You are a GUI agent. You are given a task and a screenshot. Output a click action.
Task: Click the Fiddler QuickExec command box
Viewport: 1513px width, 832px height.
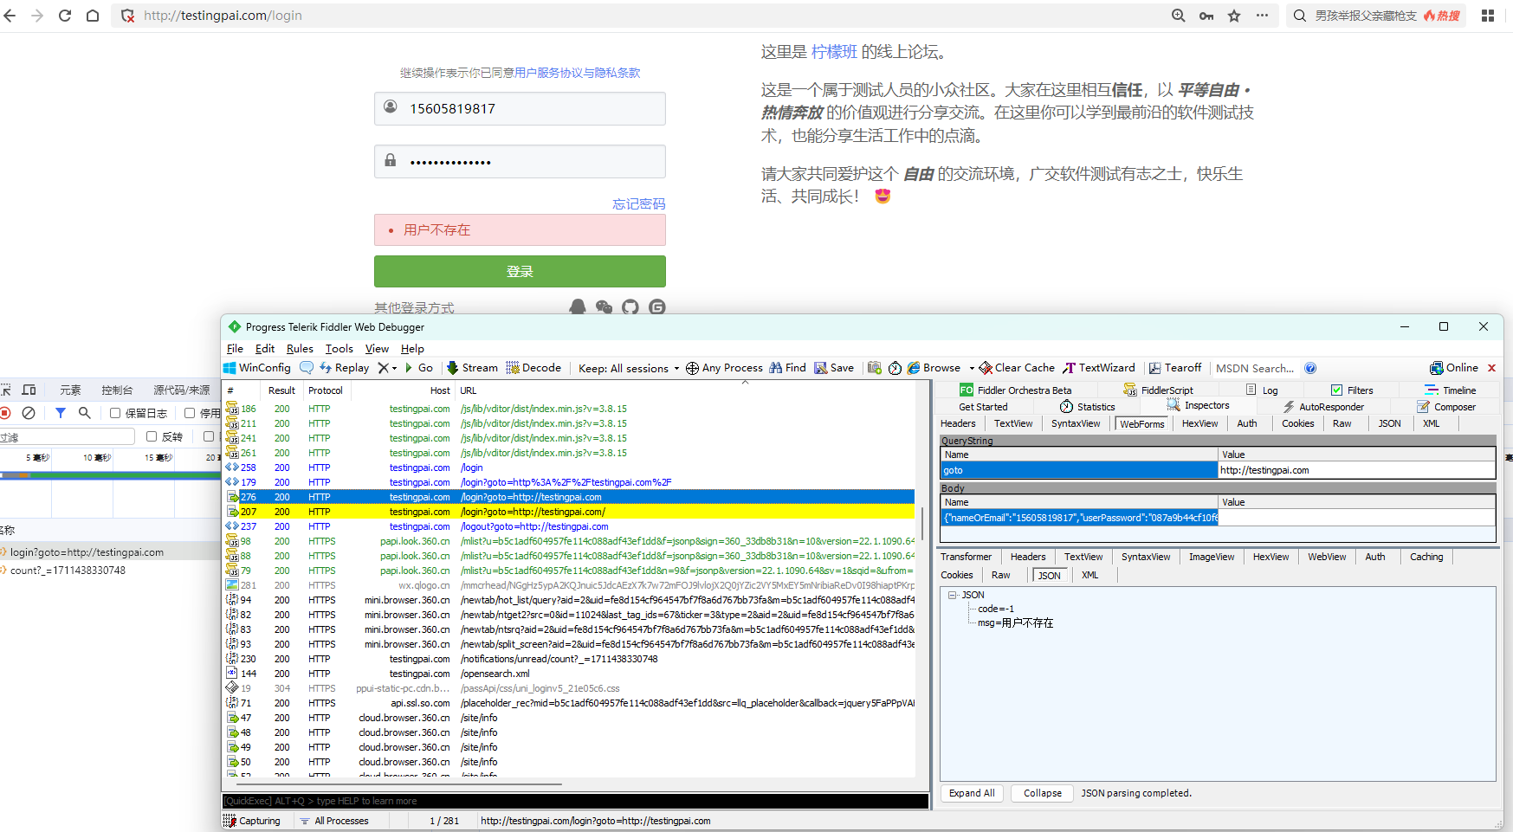click(575, 801)
